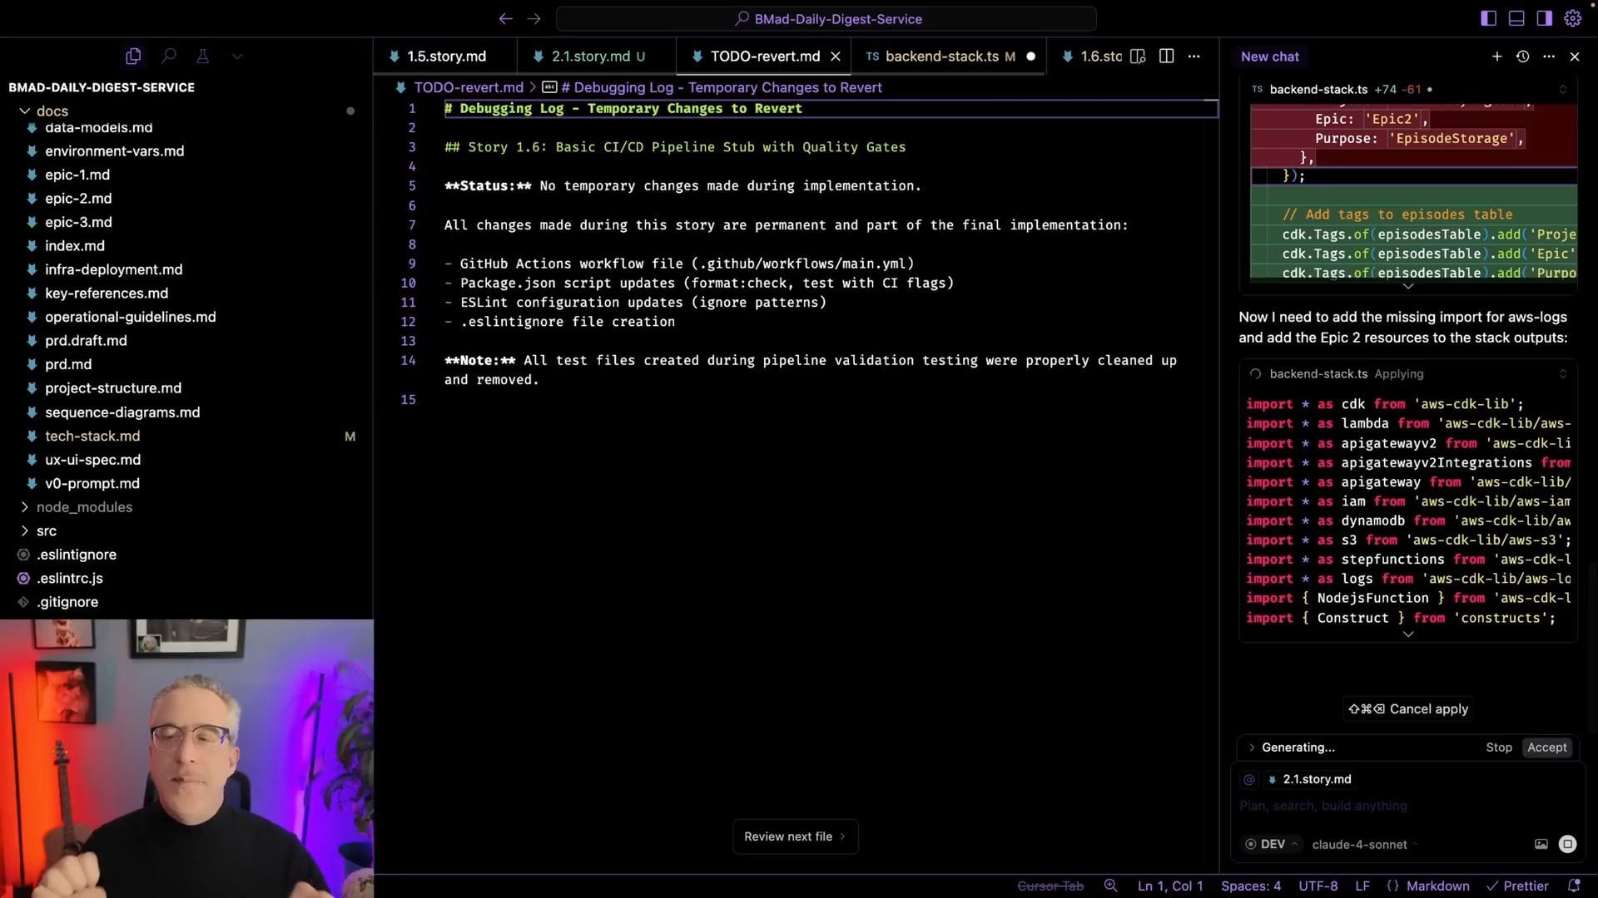The height and width of the screenshot is (898, 1598).
Task: Open the Explorer files icon
Action: click(133, 57)
